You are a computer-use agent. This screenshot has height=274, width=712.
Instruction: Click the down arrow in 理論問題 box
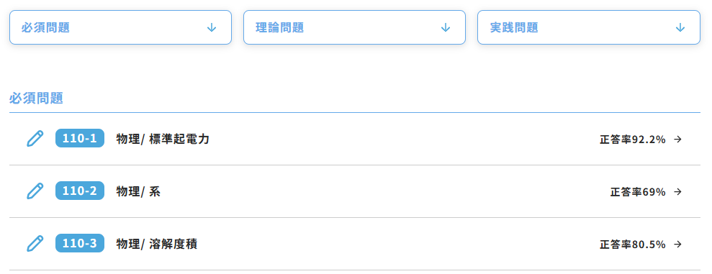click(x=446, y=27)
